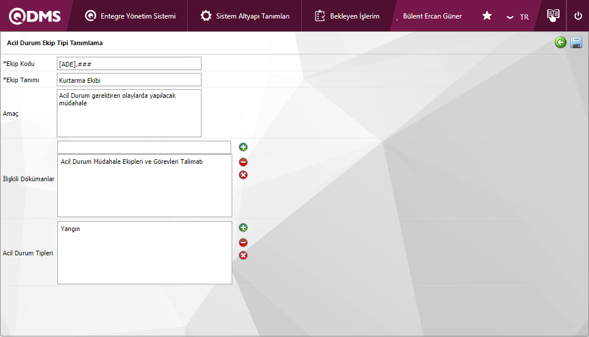Select Yangın in Acil Durum Tipleri list

pyautogui.click(x=70, y=229)
